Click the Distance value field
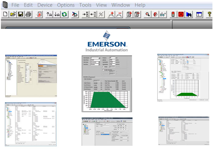The height and width of the screenshot is (152, 213). (x=112, y=58)
